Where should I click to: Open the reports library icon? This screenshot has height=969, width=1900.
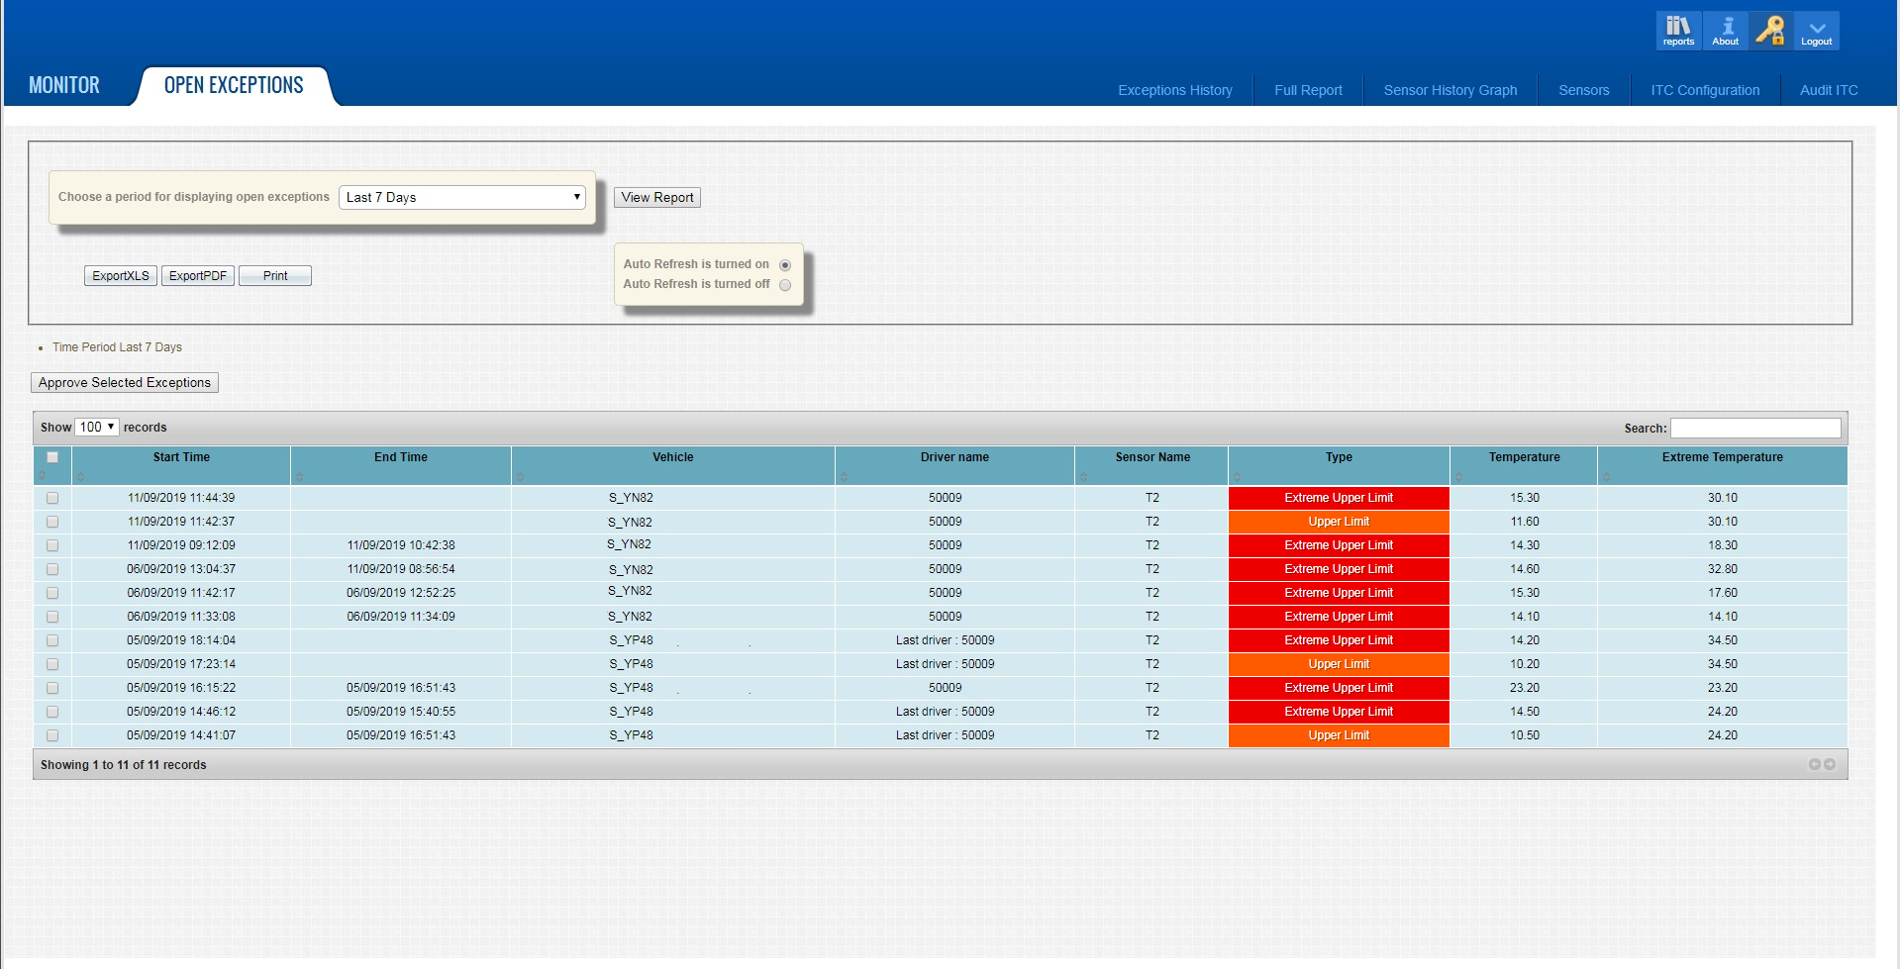pos(1677,30)
